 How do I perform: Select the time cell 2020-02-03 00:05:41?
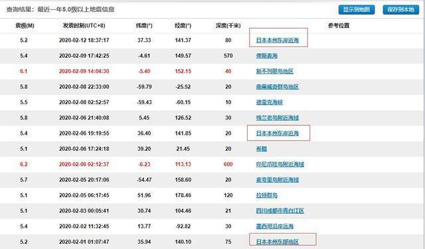coord(84,210)
